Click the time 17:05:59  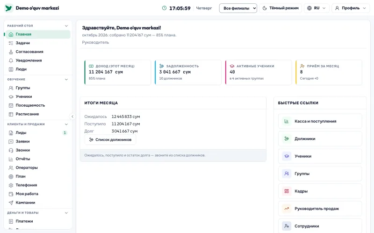pos(180,8)
